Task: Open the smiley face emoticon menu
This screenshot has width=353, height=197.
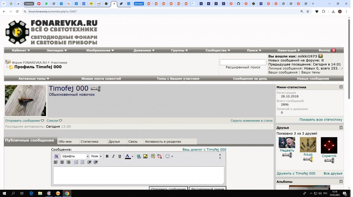Action: [x=168, y=156]
